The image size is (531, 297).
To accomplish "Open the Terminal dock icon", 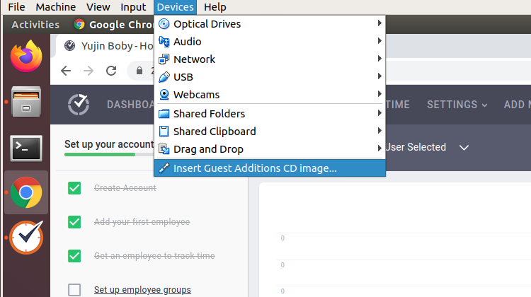I will tap(25, 148).
